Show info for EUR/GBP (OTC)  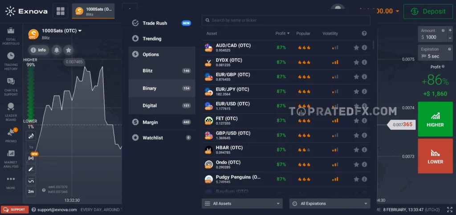[x=364, y=76]
